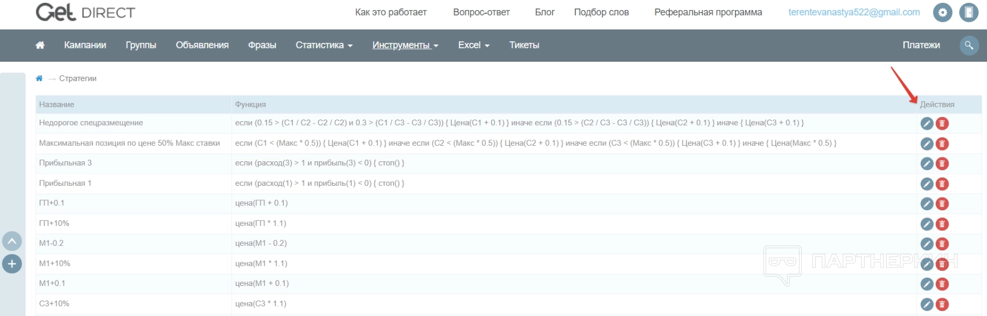The height and width of the screenshot is (316, 987).
Task: Open the Вопрос-ответ page
Action: point(481,12)
